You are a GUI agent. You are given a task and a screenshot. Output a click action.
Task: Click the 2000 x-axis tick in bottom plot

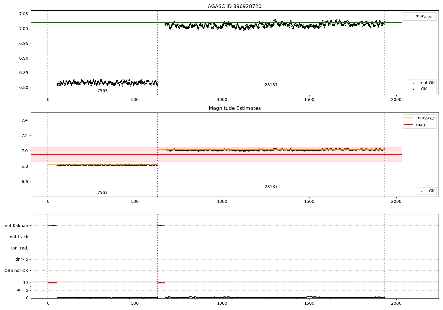(396, 303)
